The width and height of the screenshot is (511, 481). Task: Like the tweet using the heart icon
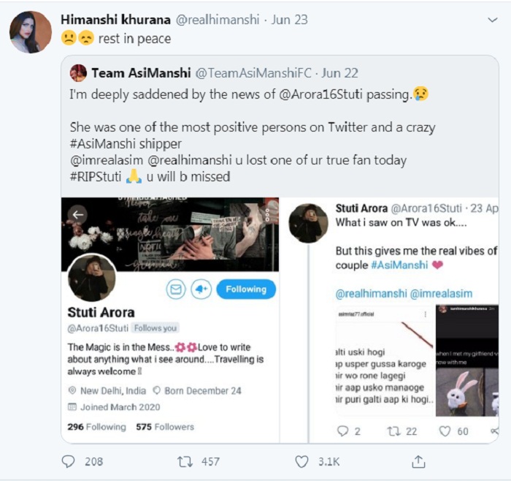click(301, 461)
